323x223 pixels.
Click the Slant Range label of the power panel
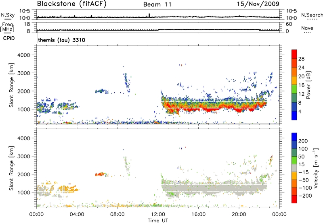[11, 85]
